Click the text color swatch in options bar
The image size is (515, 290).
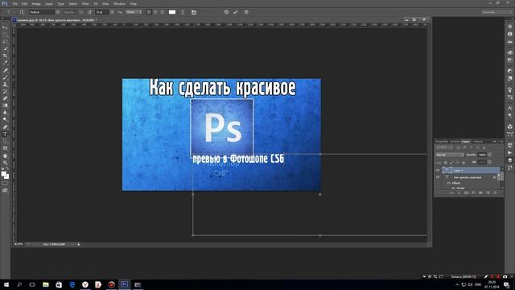pyautogui.click(x=172, y=12)
